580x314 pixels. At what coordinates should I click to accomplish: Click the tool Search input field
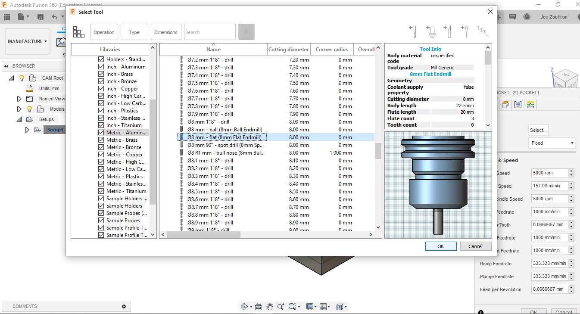tap(209, 32)
